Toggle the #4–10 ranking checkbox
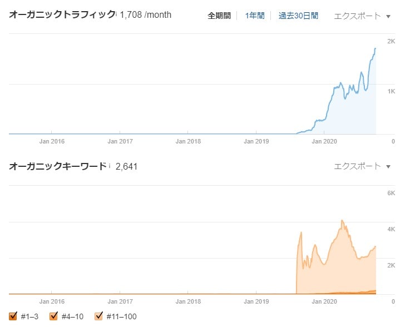Screen dimensions: 405x327 click(x=54, y=316)
